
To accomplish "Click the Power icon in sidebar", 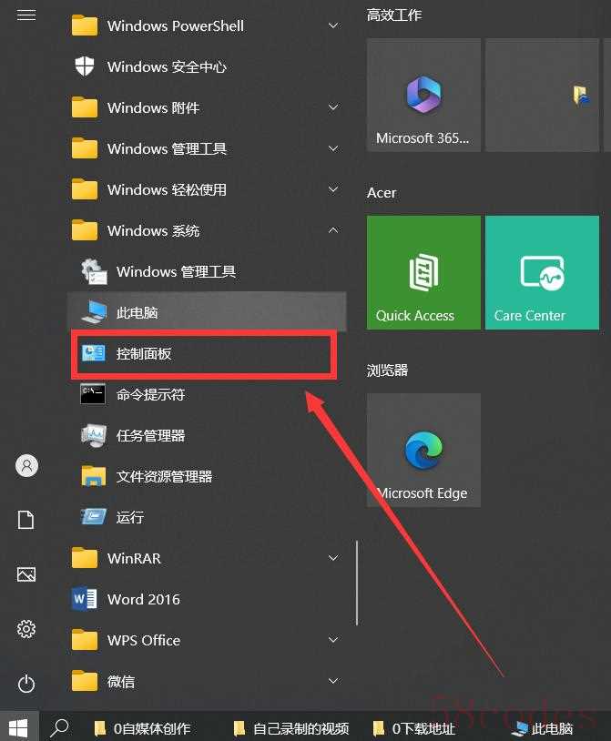I will (26, 684).
